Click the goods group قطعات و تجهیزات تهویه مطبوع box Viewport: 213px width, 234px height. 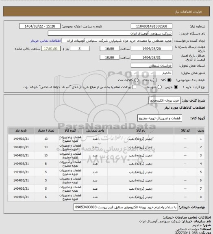click(160, 118)
